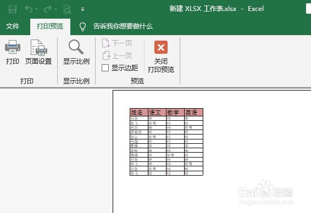Go to 上一页 previous page
The height and width of the screenshot is (213, 311).
(x=117, y=55)
